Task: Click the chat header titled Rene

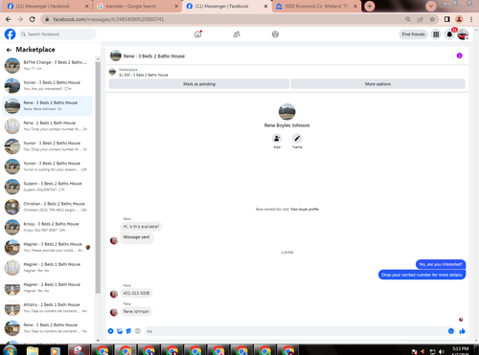Action: [154, 56]
